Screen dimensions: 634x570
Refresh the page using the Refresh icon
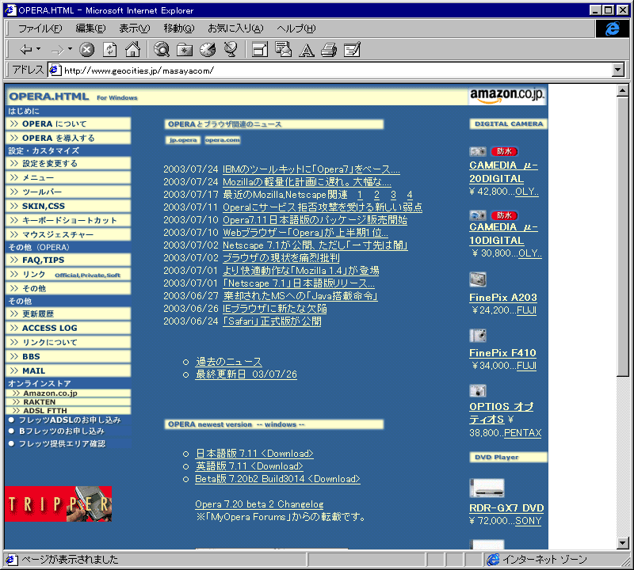tap(109, 50)
